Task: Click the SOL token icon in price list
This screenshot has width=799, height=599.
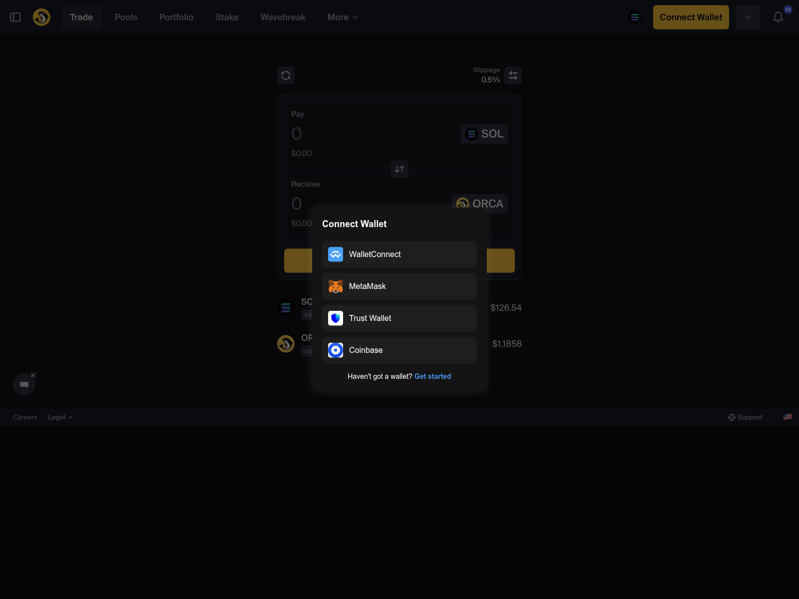Action: [x=286, y=308]
